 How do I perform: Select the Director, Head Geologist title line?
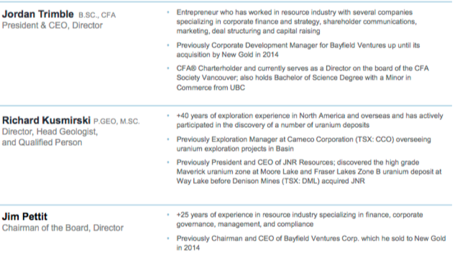tap(50, 132)
